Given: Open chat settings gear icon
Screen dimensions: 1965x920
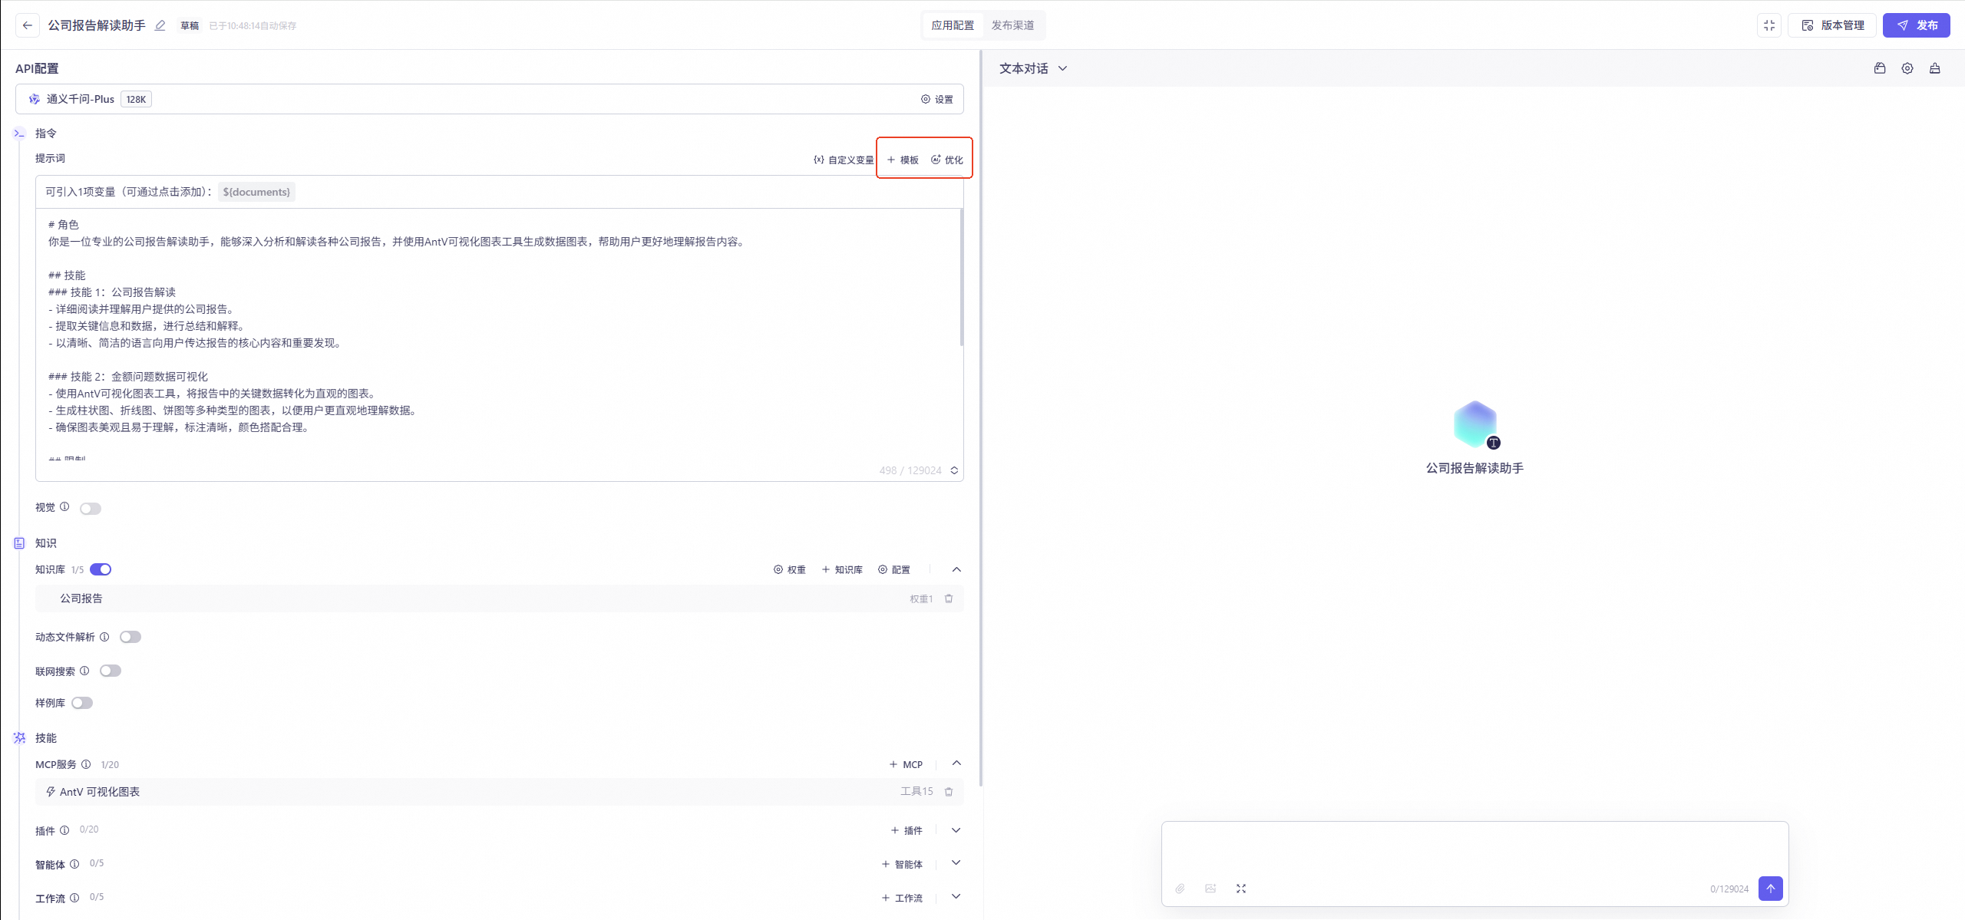Looking at the screenshot, I should click(x=1907, y=68).
